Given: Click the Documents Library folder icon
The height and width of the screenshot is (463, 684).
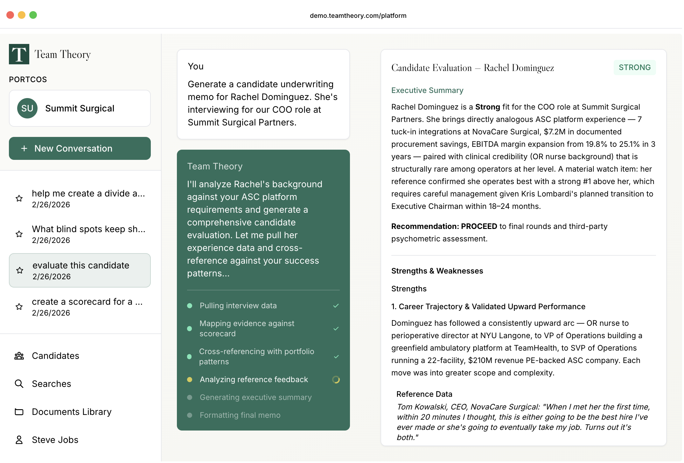Looking at the screenshot, I should tap(19, 412).
